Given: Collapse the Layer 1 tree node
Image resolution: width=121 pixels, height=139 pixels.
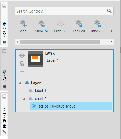Looking at the screenshot, I should coord(20,83).
